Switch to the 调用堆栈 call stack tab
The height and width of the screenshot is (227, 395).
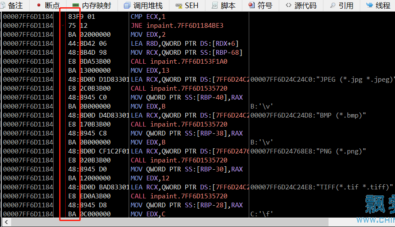point(143,5)
